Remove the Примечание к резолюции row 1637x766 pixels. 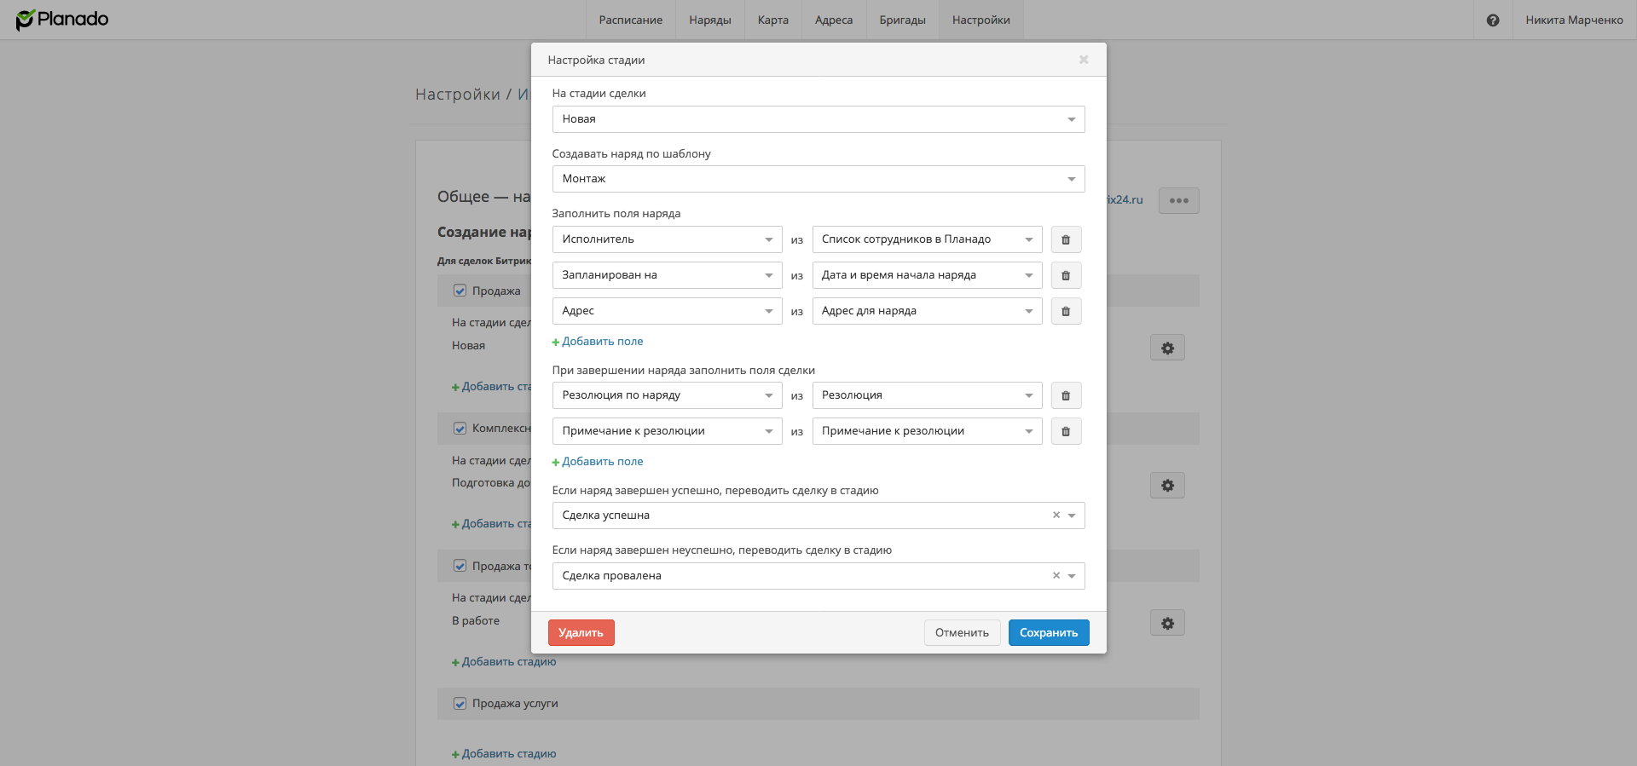1065,431
